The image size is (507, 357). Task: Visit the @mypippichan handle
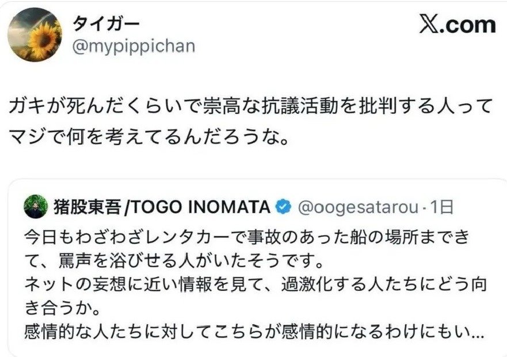pyautogui.click(x=133, y=47)
